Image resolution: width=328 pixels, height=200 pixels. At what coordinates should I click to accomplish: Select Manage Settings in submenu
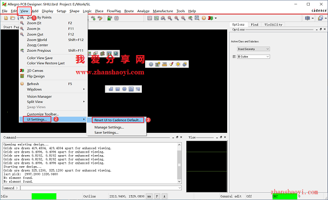[x=109, y=128]
